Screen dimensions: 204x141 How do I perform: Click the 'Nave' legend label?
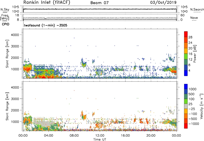(x=194, y=18)
